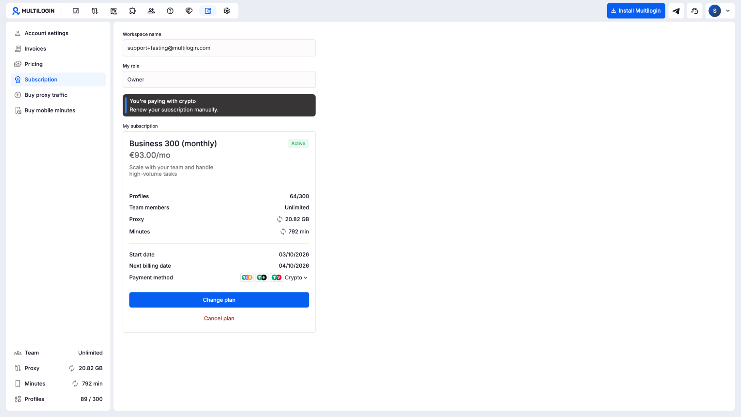Click the puzzle-piece extensions icon
This screenshot has width=741, height=417.
click(132, 11)
